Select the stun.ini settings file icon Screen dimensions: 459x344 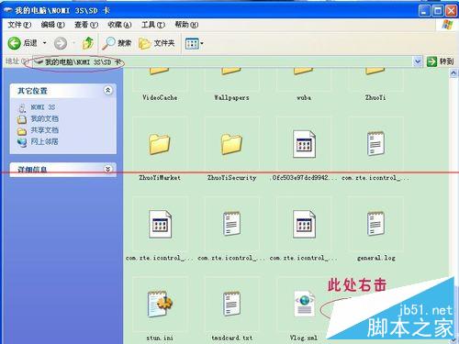click(160, 304)
